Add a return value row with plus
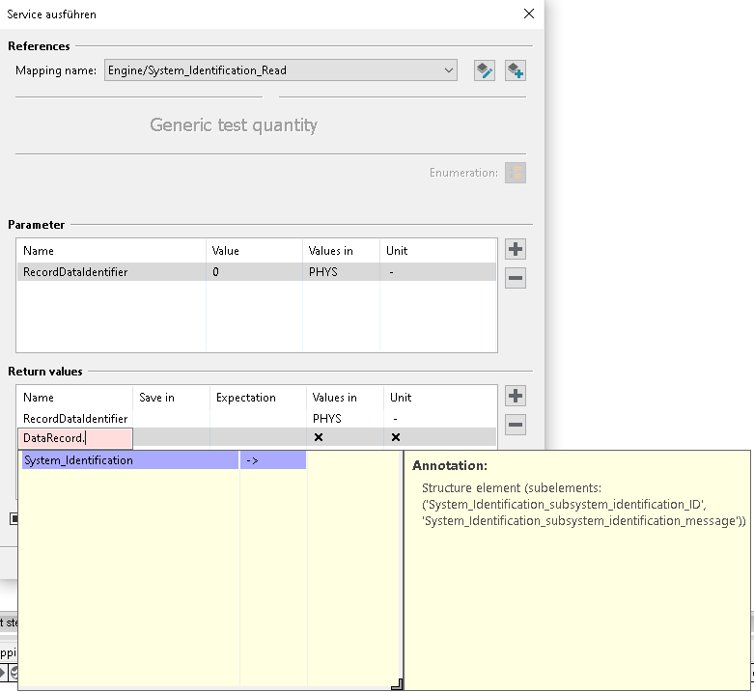Viewport: 754px width, 692px height. [516, 396]
